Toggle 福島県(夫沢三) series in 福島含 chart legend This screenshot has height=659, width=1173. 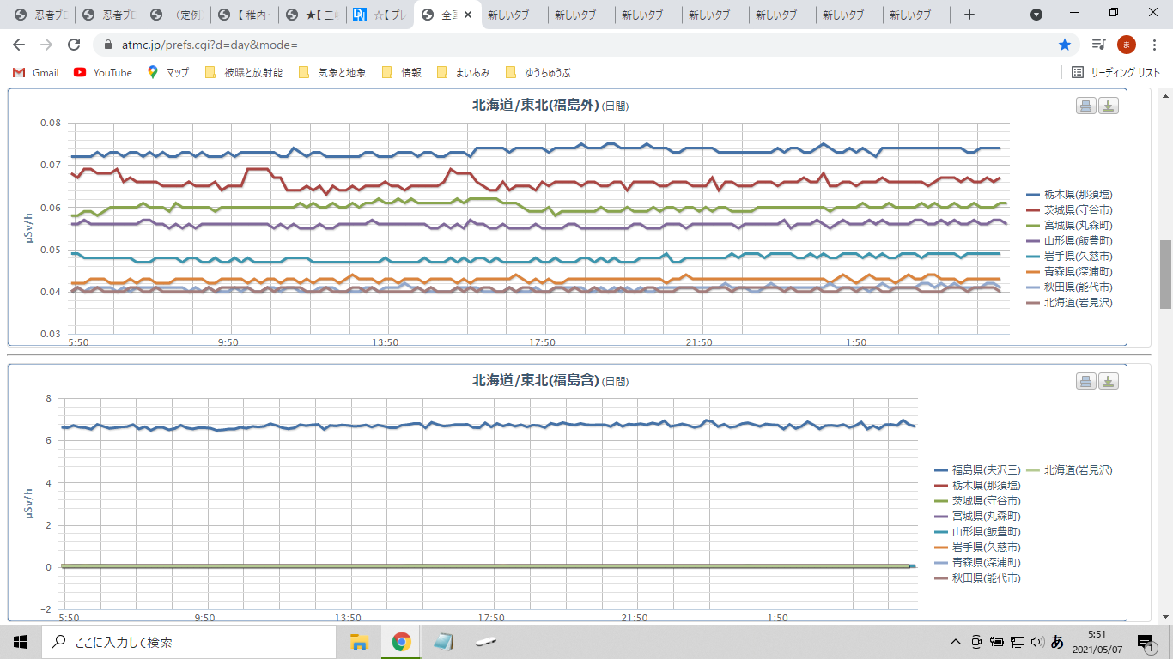point(977,470)
